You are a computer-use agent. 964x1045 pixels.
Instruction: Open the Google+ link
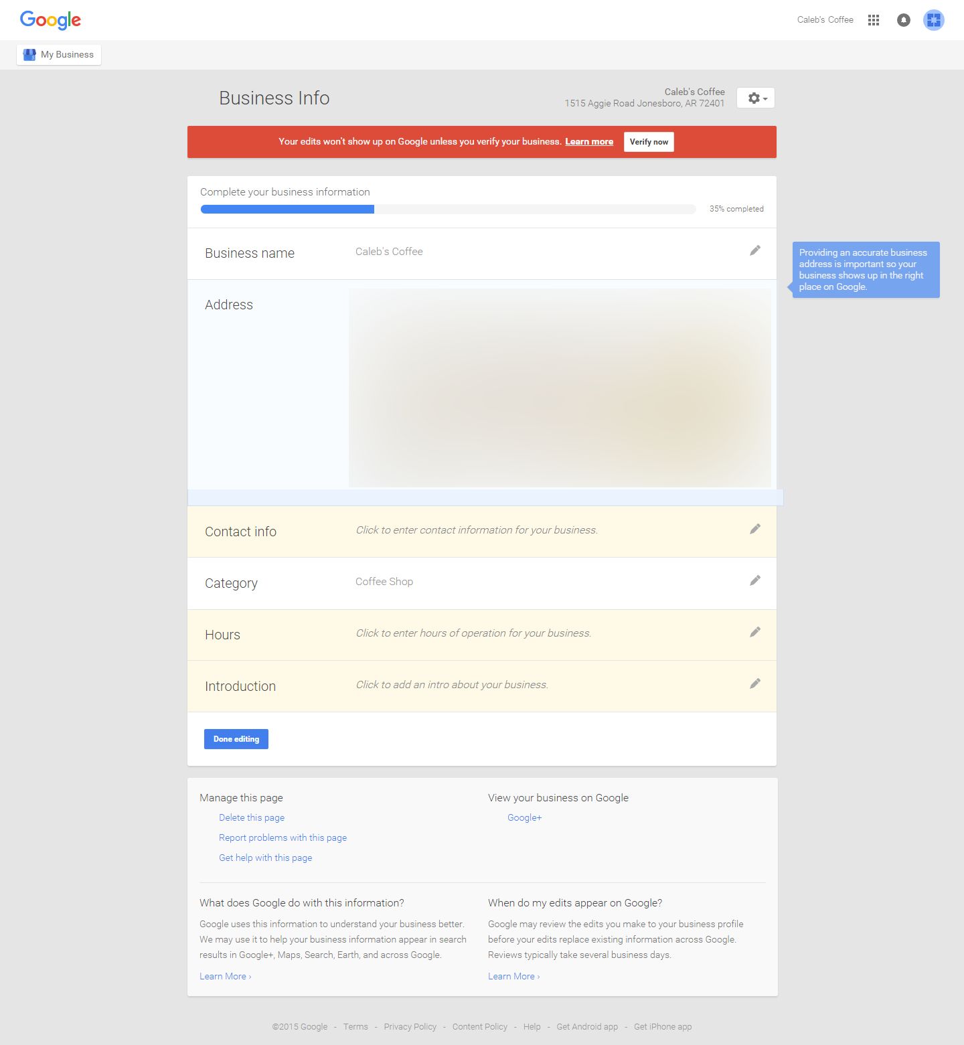click(524, 817)
